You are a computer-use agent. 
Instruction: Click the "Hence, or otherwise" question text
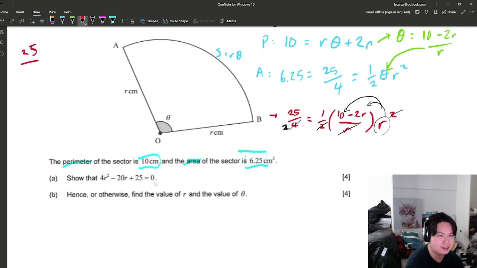tap(157, 194)
